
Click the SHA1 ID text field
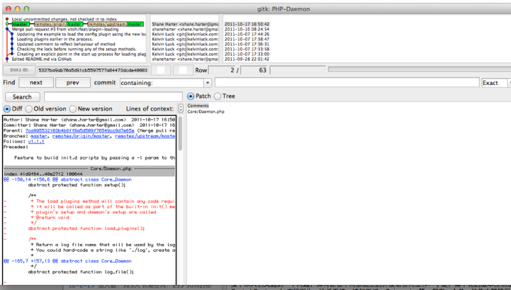pos(93,70)
